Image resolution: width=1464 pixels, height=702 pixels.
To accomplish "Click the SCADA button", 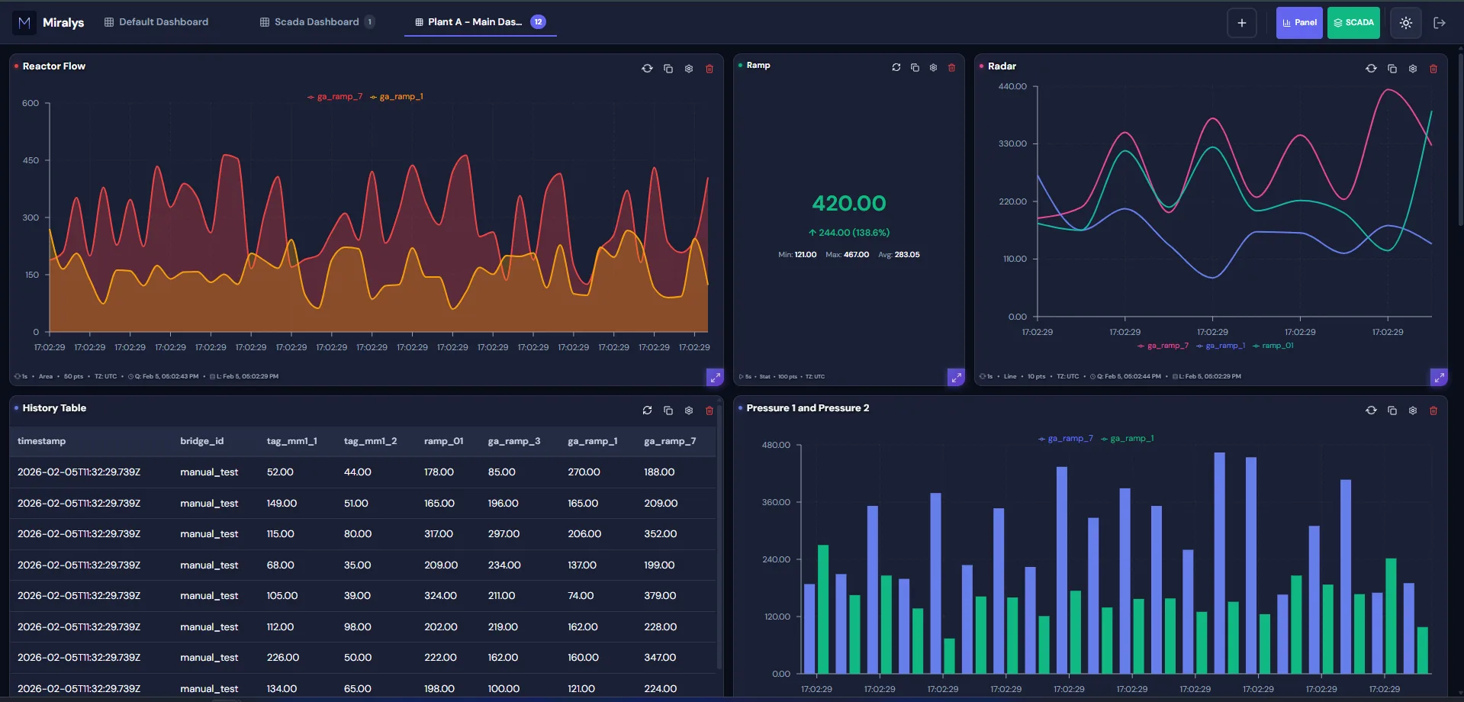I will click(1353, 23).
